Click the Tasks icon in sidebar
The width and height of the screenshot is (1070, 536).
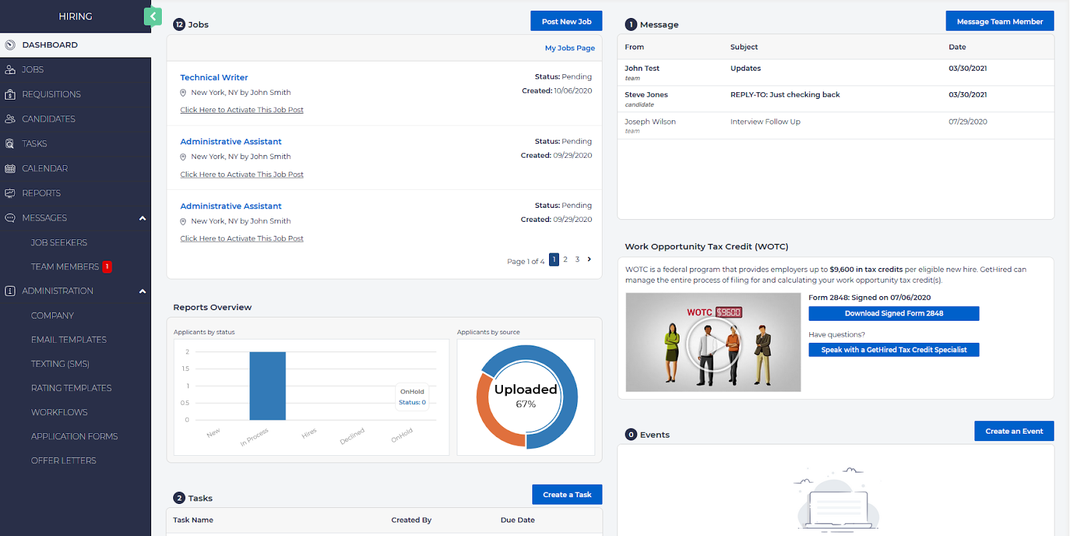click(x=10, y=144)
